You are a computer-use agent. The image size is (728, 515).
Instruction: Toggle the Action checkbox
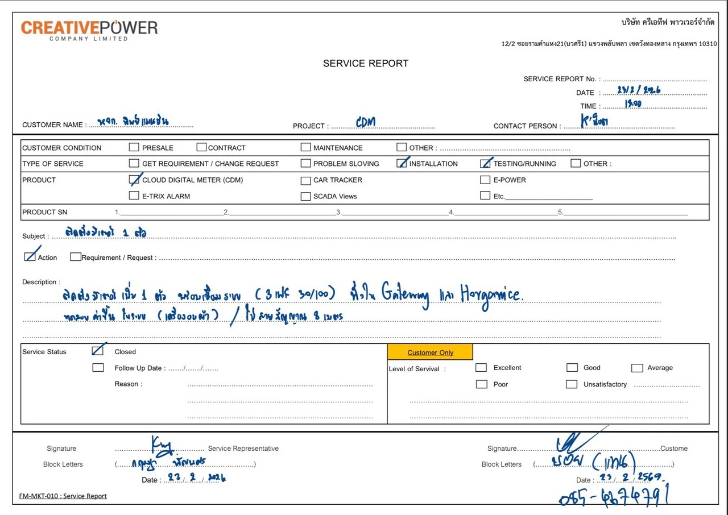(30, 256)
